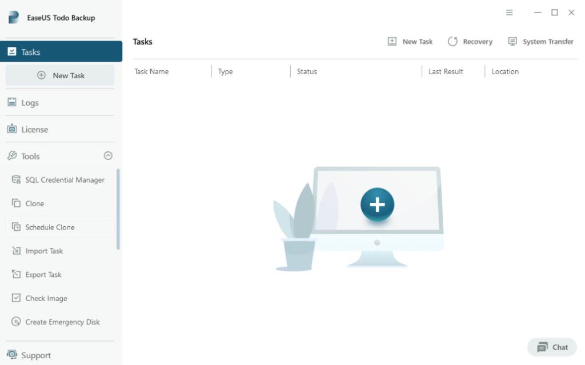Switch to the License section

click(x=33, y=129)
